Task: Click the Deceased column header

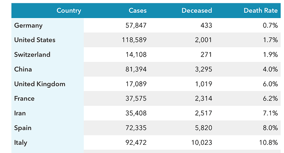Action: pos(197,10)
